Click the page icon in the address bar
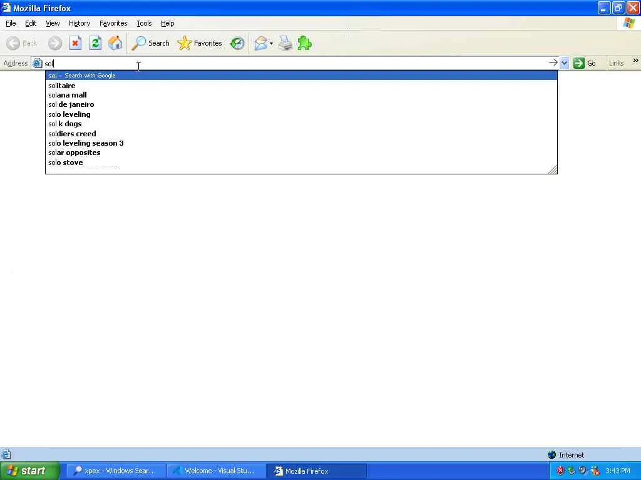Viewport: 641px width, 480px height. click(37, 63)
